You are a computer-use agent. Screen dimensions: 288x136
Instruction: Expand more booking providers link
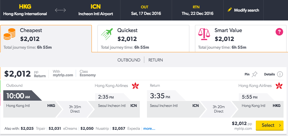149,129
